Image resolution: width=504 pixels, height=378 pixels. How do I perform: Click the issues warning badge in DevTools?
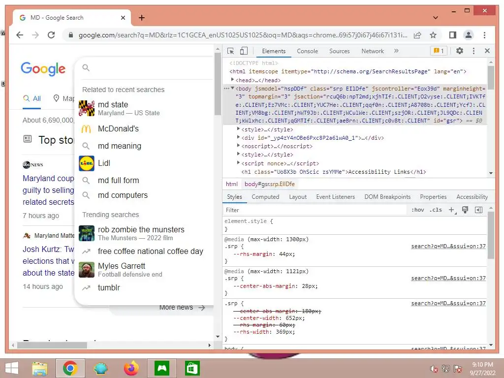pos(439,51)
